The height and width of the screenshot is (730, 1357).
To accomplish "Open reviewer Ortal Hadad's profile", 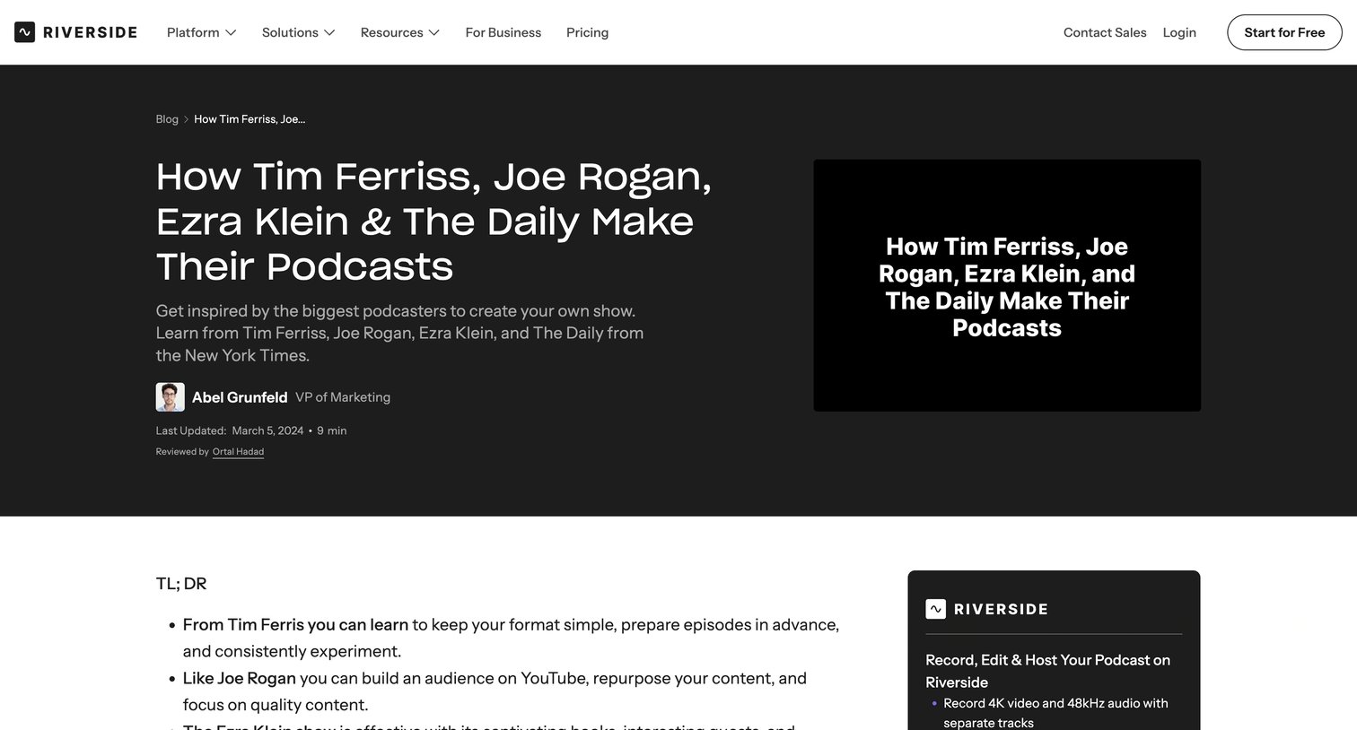I will coord(238,452).
